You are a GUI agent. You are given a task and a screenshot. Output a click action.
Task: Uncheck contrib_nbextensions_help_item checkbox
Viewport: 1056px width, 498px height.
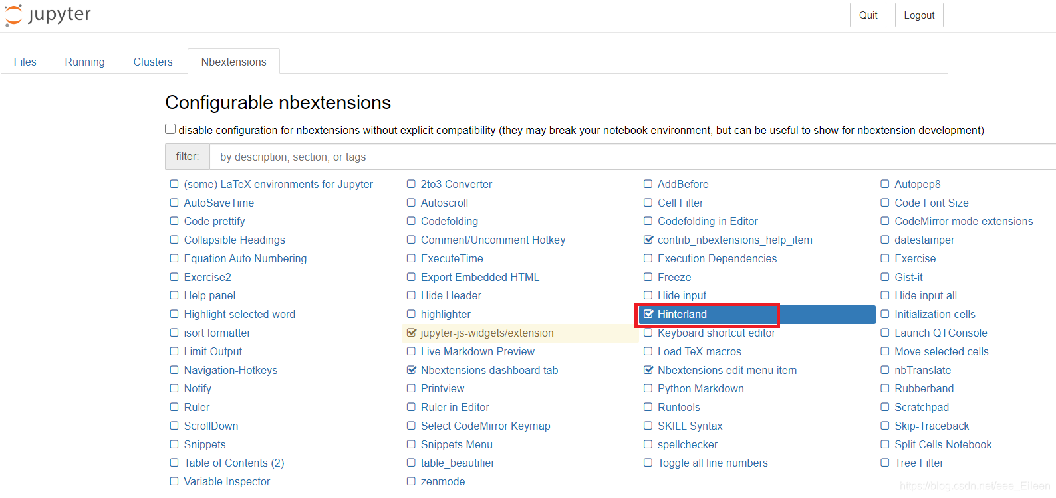(648, 240)
